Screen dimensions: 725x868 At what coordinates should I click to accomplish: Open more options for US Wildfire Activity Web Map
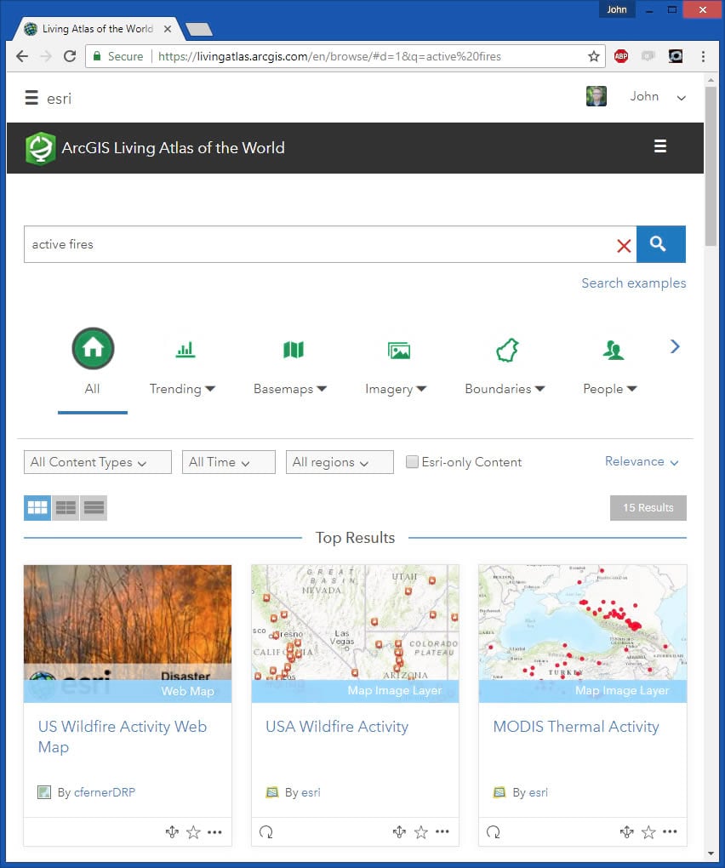[x=214, y=832]
